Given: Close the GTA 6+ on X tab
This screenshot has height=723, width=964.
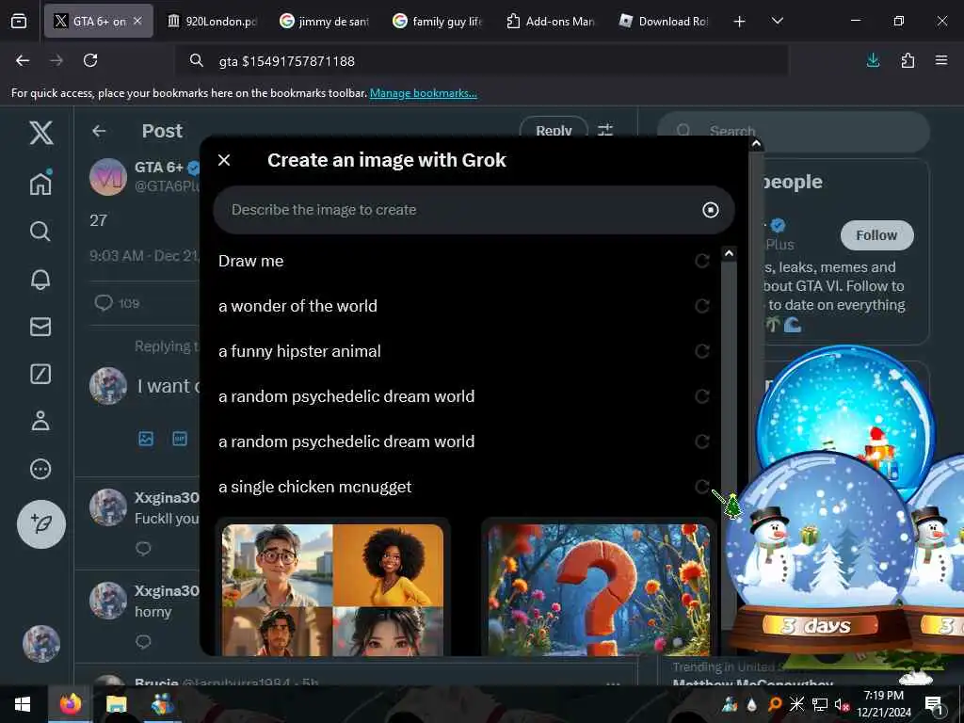Looking at the screenshot, I should coord(137,21).
